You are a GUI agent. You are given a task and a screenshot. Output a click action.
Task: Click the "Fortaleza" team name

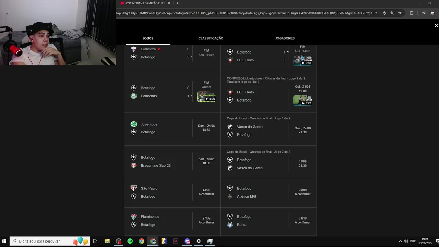coord(148,49)
